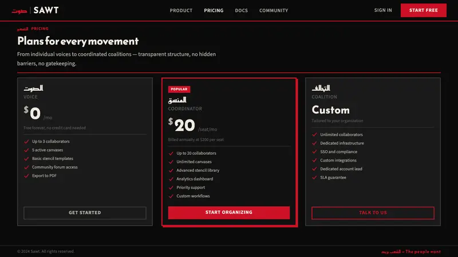This screenshot has width=458, height=257.
Task: Click the checkmark beside SSO and compliance
Action: pos(314,152)
